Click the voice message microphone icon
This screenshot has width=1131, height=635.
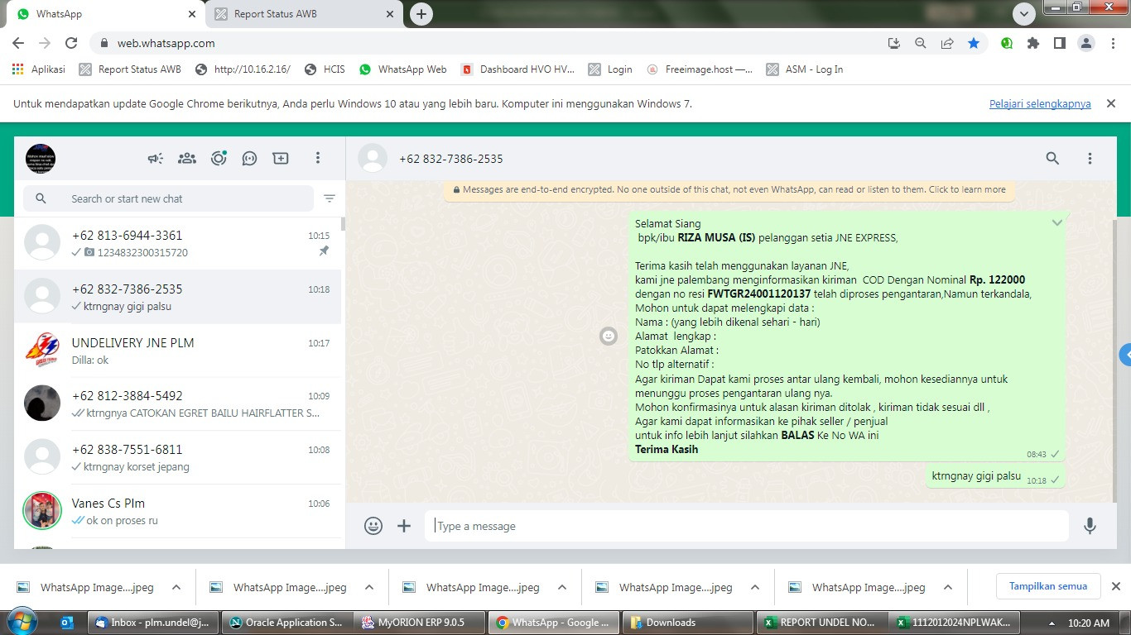pos(1090,526)
